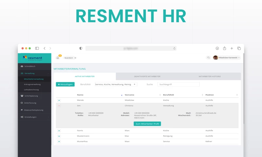This screenshot has width=262, height=157.
Task: Expand the Mustermann row details
Action: pyautogui.click(x=59, y=136)
